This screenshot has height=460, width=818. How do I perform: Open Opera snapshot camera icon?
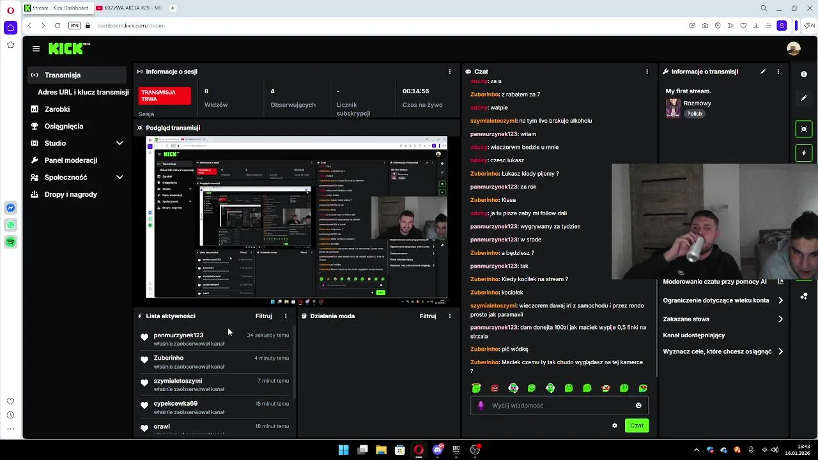705,26
